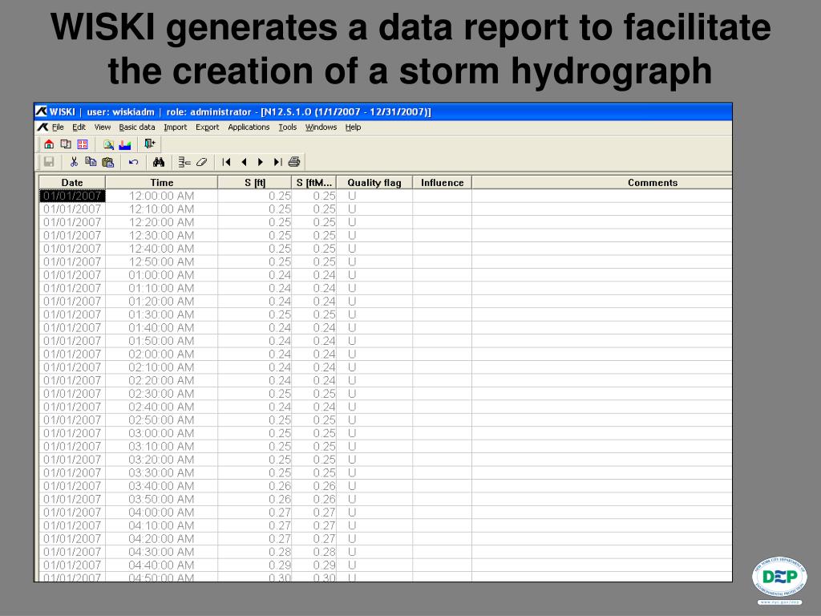This screenshot has height=616, width=821.
Task: Click the red house Home icon
Action: pos(49,144)
